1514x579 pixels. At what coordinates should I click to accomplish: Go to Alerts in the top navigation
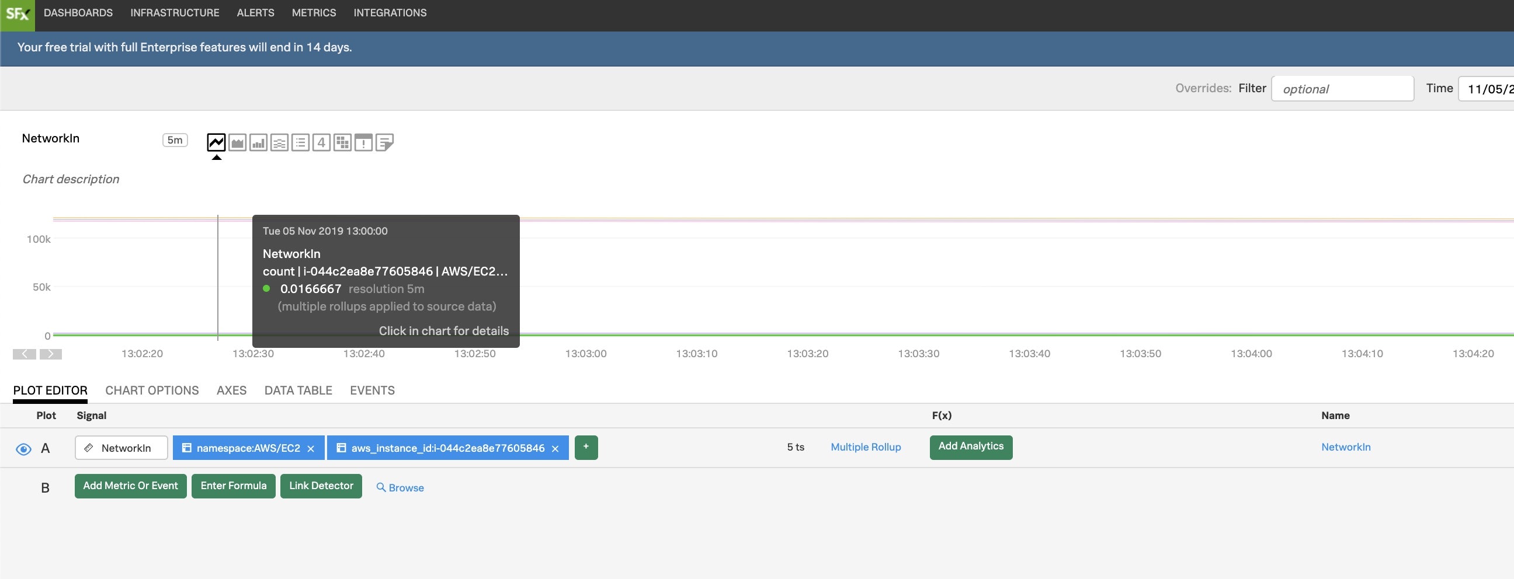(256, 13)
